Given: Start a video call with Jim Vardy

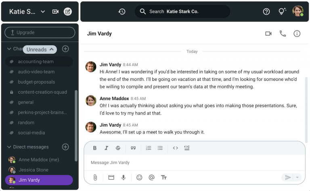Looking at the screenshot, I should point(268,34).
